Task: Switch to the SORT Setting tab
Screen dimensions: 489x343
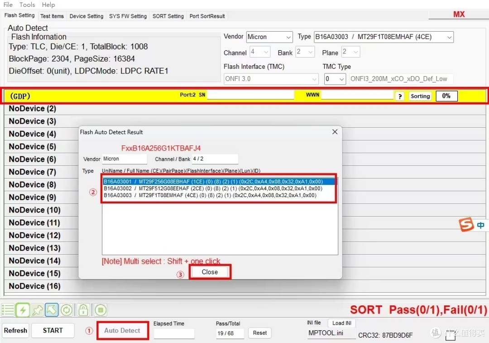Action: point(168,16)
